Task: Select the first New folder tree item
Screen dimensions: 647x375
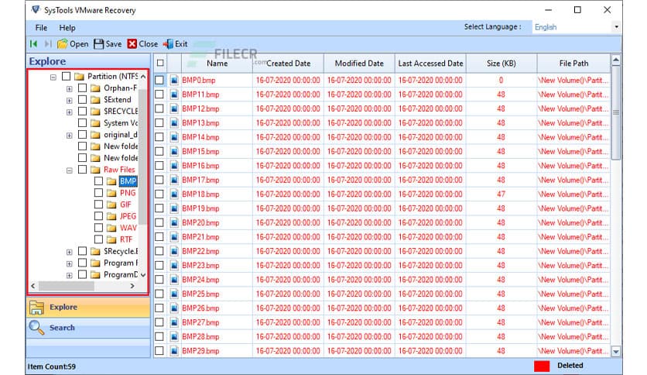Action: (121, 146)
